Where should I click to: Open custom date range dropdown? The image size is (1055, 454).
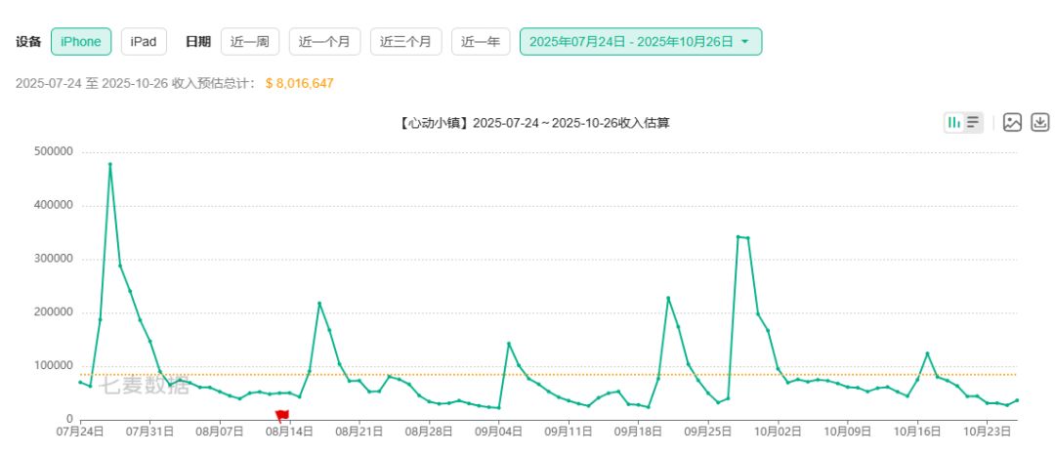641,42
